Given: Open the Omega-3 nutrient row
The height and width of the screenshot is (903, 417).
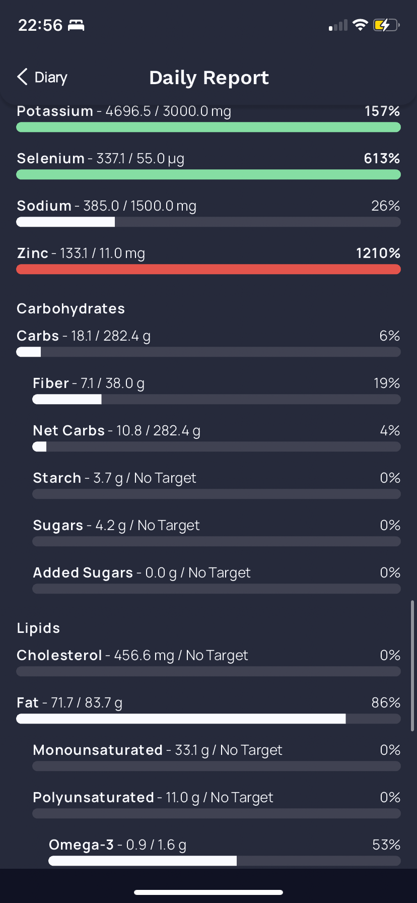Looking at the screenshot, I should click(x=225, y=852).
